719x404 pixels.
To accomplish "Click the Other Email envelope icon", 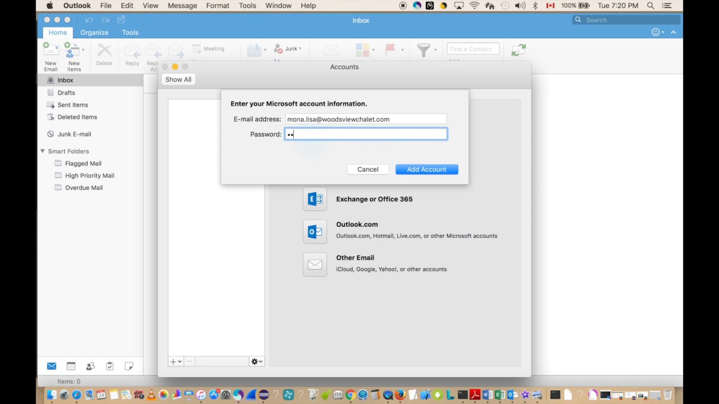I will point(315,264).
